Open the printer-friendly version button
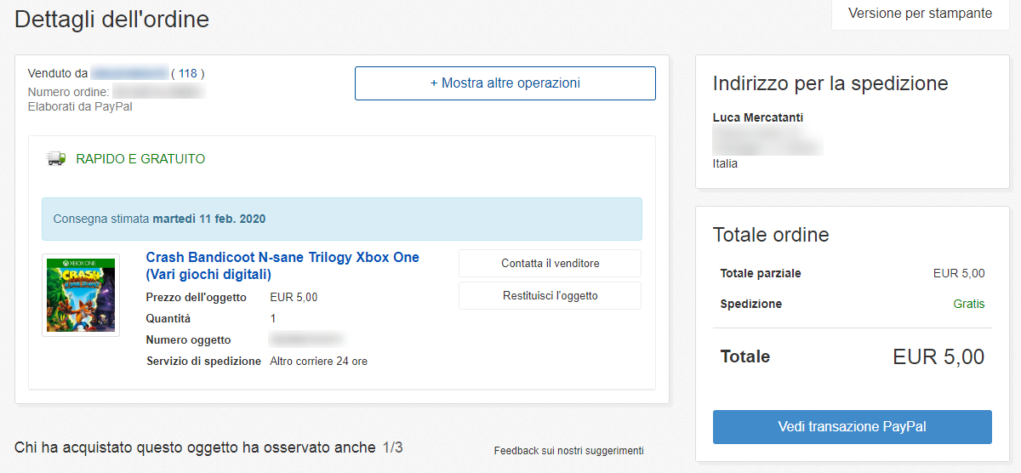The image size is (1021, 473). coord(920,14)
